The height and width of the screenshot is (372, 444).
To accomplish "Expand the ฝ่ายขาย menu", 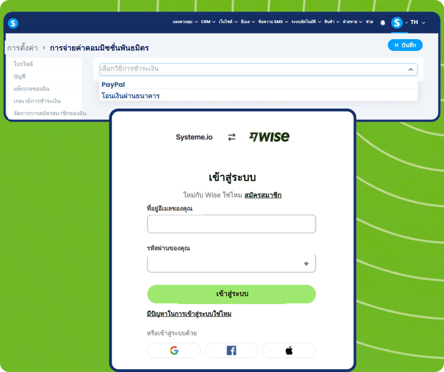I will (x=353, y=22).
